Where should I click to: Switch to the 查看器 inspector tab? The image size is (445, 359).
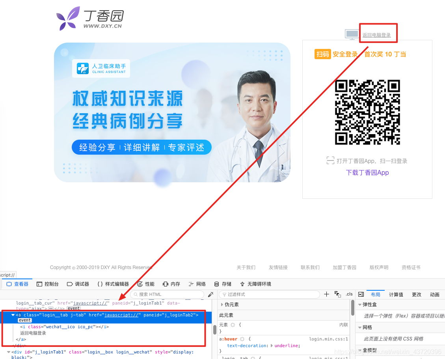click(17, 284)
